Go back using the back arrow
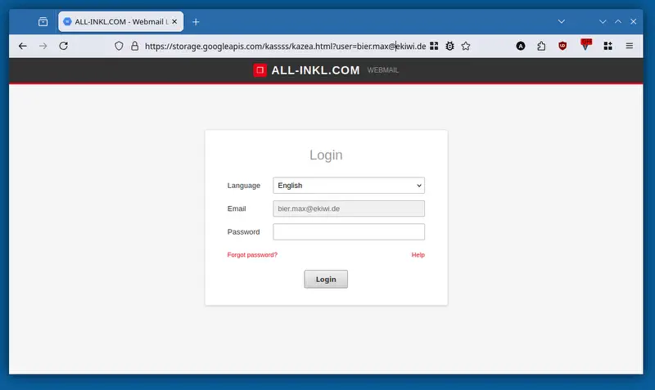The image size is (655, 390). point(23,46)
